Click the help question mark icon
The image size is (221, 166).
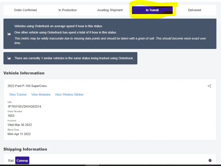tap(210, 161)
